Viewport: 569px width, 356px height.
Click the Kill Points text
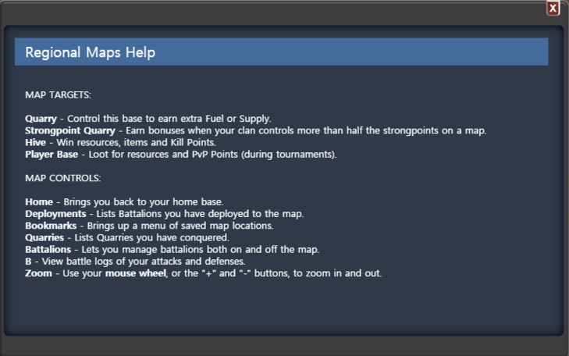(x=193, y=142)
